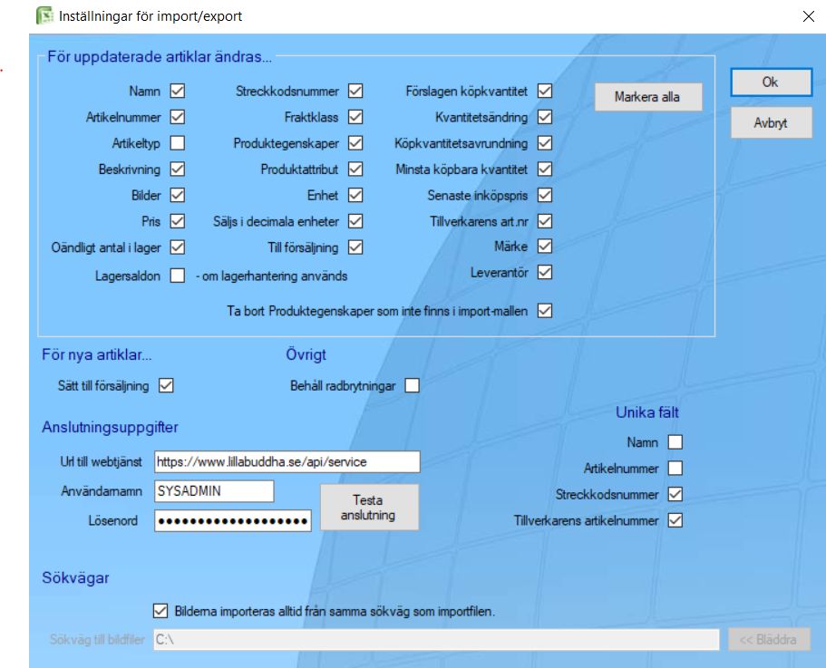The width and height of the screenshot is (826, 668).
Task: Click the Lösenord password field
Action: (233, 521)
